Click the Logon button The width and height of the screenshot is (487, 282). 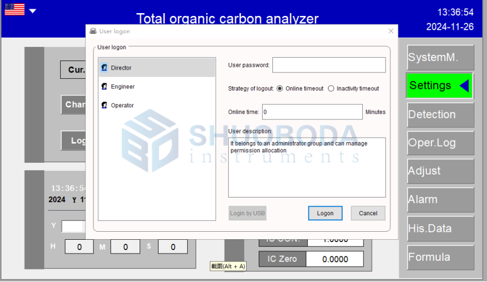point(325,213)
